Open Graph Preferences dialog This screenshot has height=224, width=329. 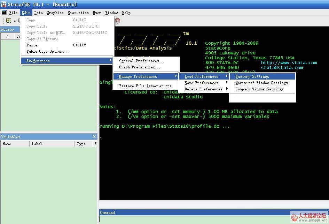pos(140,67)
